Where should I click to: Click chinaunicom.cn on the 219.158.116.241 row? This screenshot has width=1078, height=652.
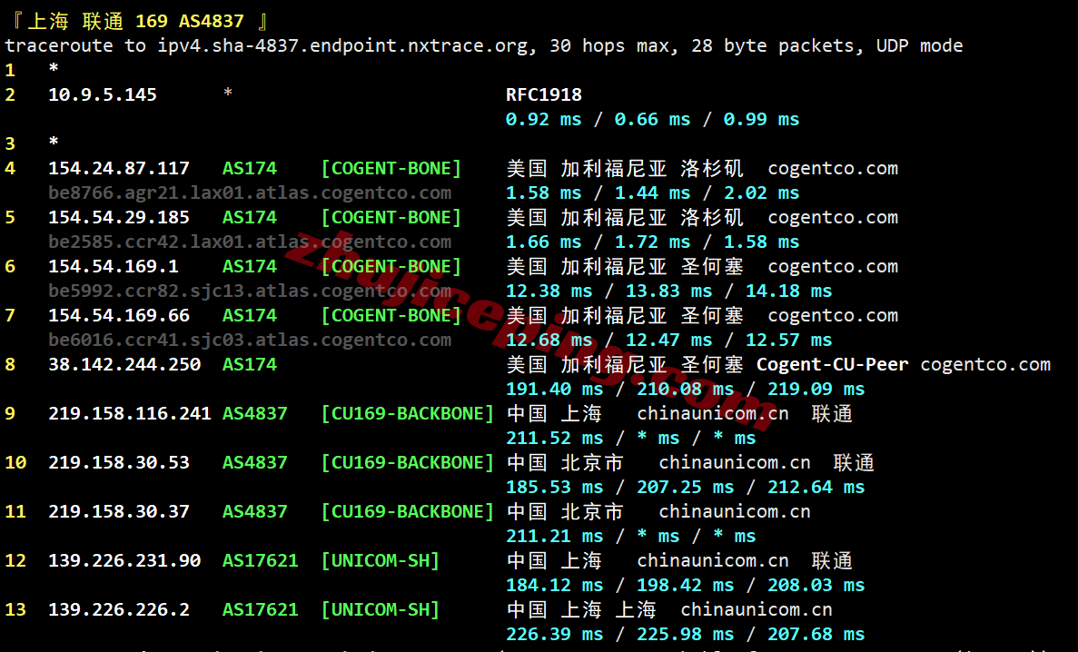tap(713, 413)
